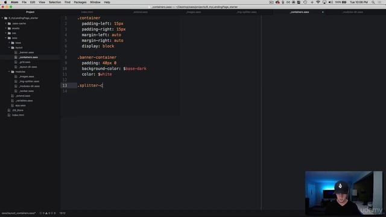The image size is (386, 217).
Task: Click the volume icon in menu bar
Action: pos(331,2)
